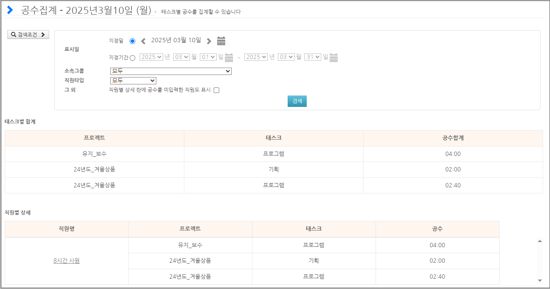This screenshot has width=550, height=289.
Task: Enable checkbox to show staff without 공수 entries
Action: pyautogui.click(x=217, y=90)
